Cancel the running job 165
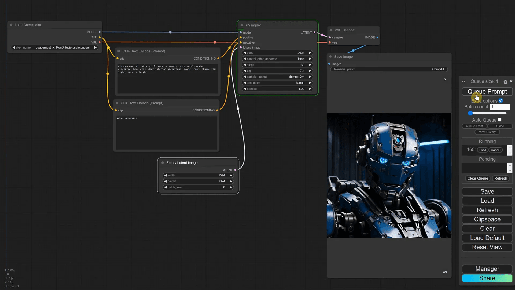 [x=495, y=150]
